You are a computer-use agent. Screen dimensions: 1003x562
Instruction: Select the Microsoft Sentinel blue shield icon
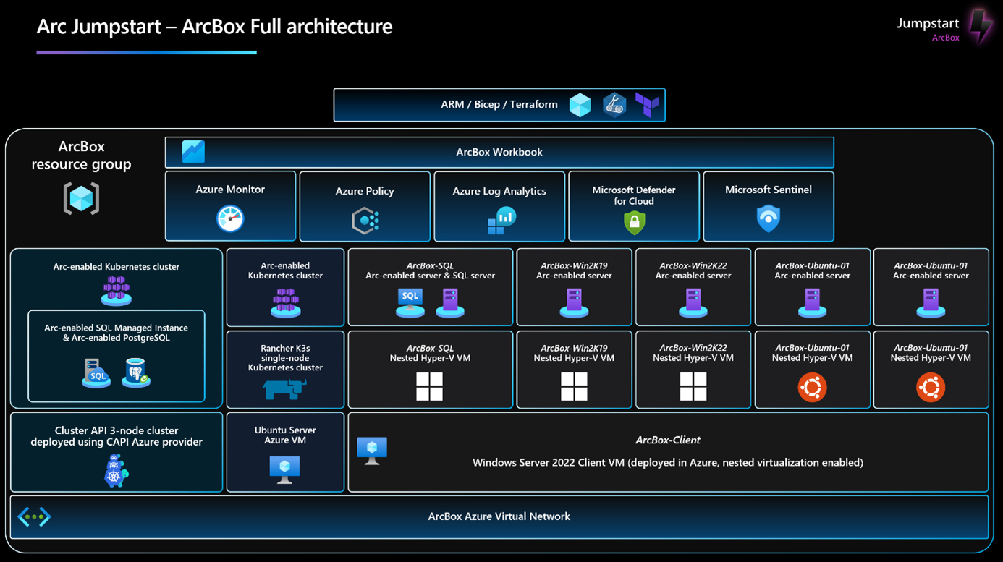tap(768, 218)
